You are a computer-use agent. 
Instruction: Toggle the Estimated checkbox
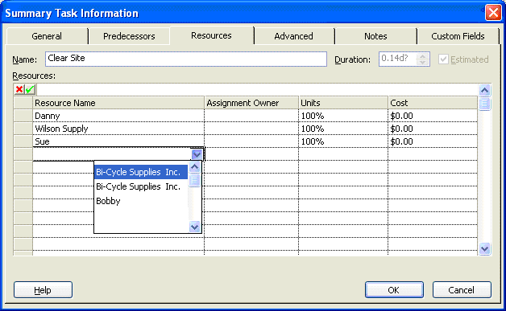tap(443, 59)
